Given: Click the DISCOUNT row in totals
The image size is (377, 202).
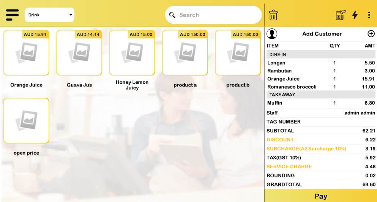Looking at the screenshot, I should [321, 139].
